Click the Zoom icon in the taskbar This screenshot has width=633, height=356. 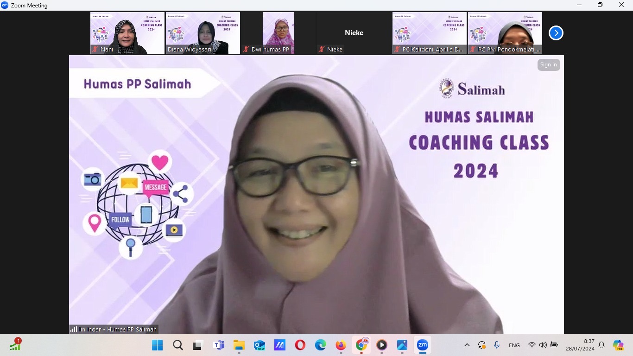[423, 345]
